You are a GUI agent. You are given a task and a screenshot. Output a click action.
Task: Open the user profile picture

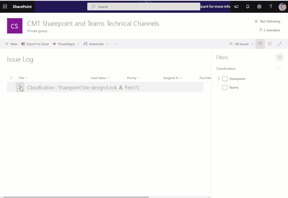click(282, 7)
